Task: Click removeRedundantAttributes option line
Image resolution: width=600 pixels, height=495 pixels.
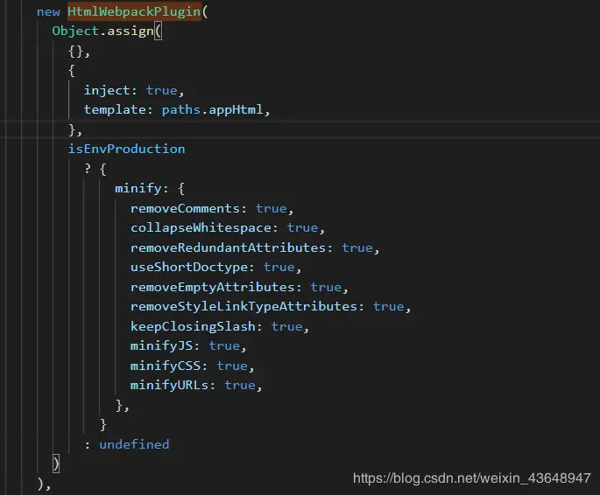Action: (x=255, y=247)
